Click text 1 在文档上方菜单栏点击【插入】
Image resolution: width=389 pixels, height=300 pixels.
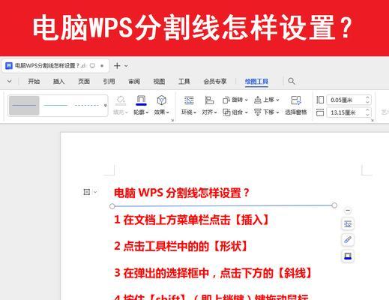[192, 220]
